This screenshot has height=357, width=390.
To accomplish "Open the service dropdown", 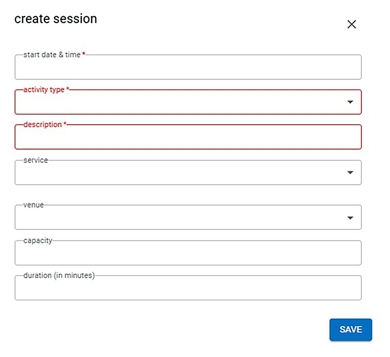I will tap(179, 173).
